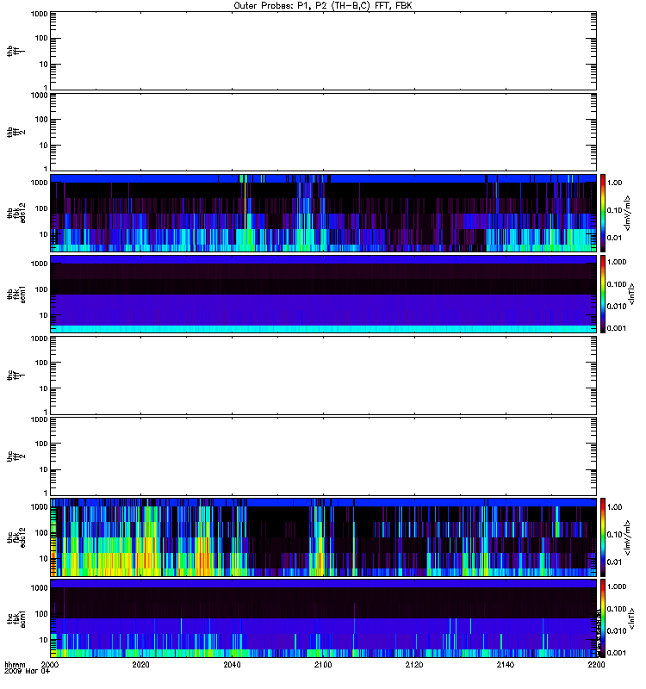The width and height of the screenshot is (646, 689).
Task: Select the thc scm1 color bar
Action: (x=603, y=618)
